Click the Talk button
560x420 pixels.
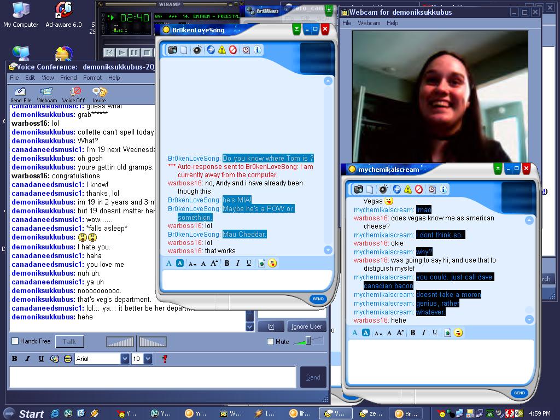69,341
